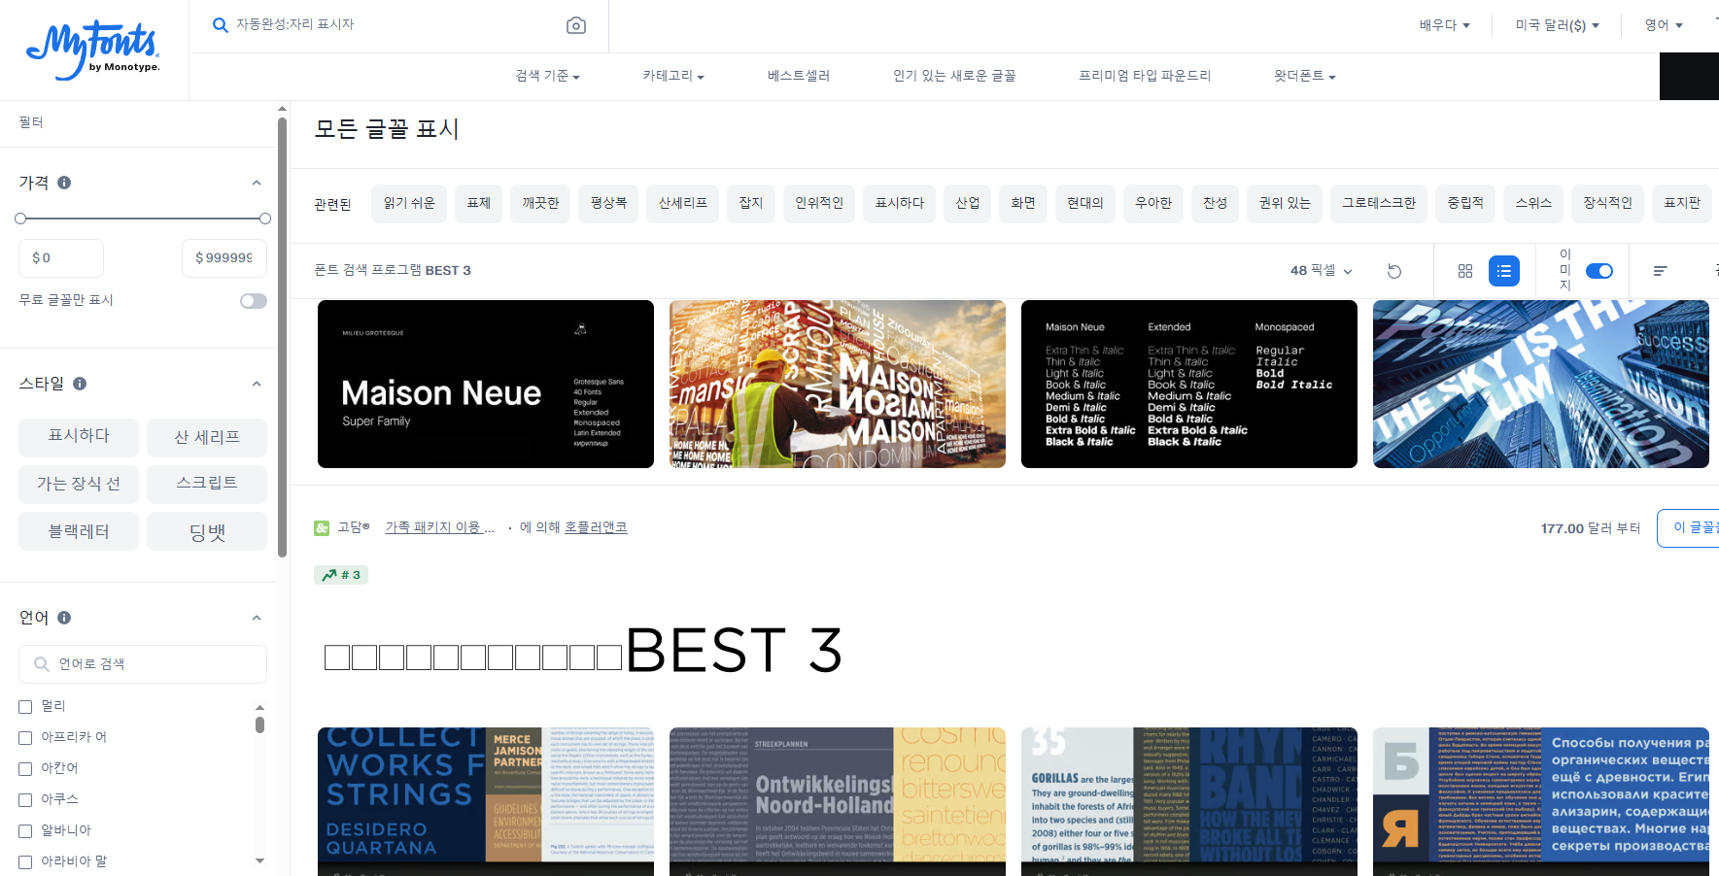Open the 배우다 dropdown

(x=1444, y=25)
